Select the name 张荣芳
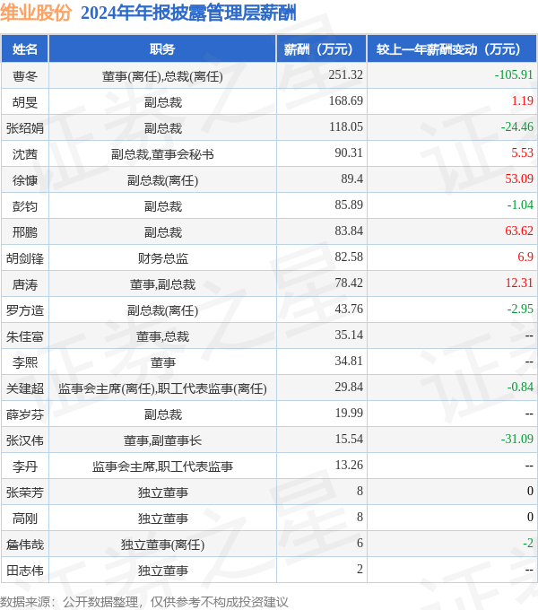 click(25, 492)
